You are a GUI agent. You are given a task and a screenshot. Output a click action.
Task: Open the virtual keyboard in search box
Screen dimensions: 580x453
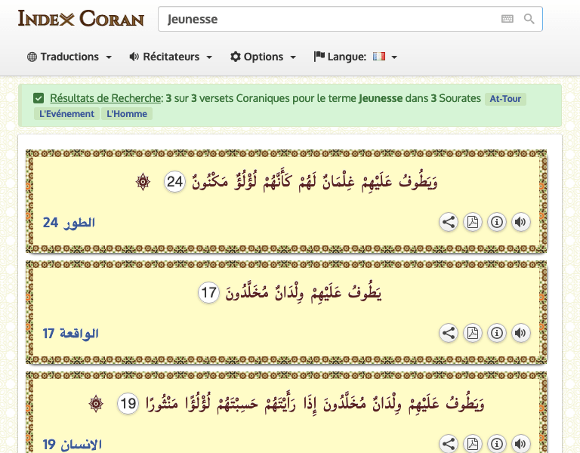point(507,19)
